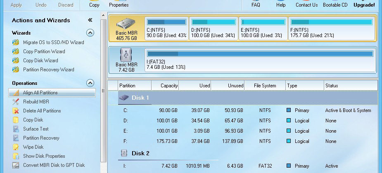Click the 1010.91 MB used value
Viewport: 382px width, 173px height.
click(197, 166)
